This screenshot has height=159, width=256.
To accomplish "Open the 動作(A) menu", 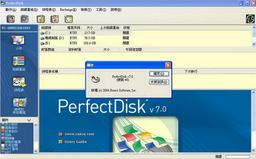I will click(x=11, y=10).
